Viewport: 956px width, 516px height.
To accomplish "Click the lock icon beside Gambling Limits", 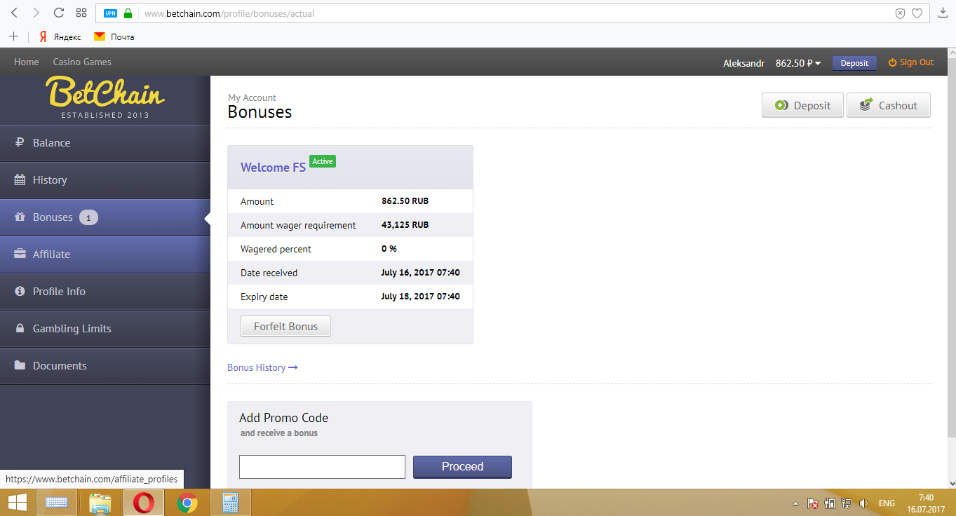I will 20,328.
